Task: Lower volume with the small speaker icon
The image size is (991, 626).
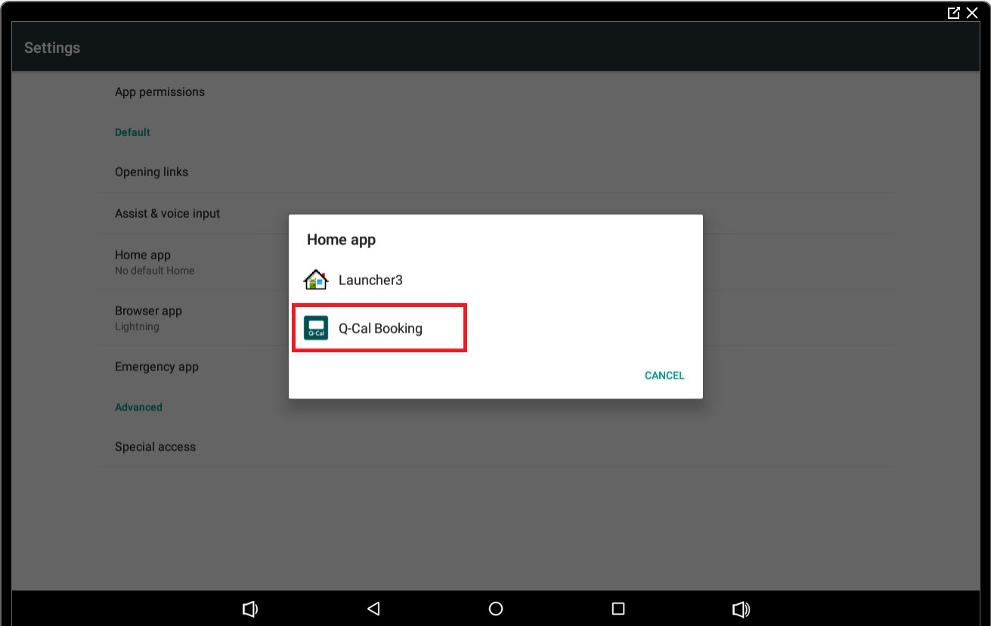Action: (x=250, y=609)
